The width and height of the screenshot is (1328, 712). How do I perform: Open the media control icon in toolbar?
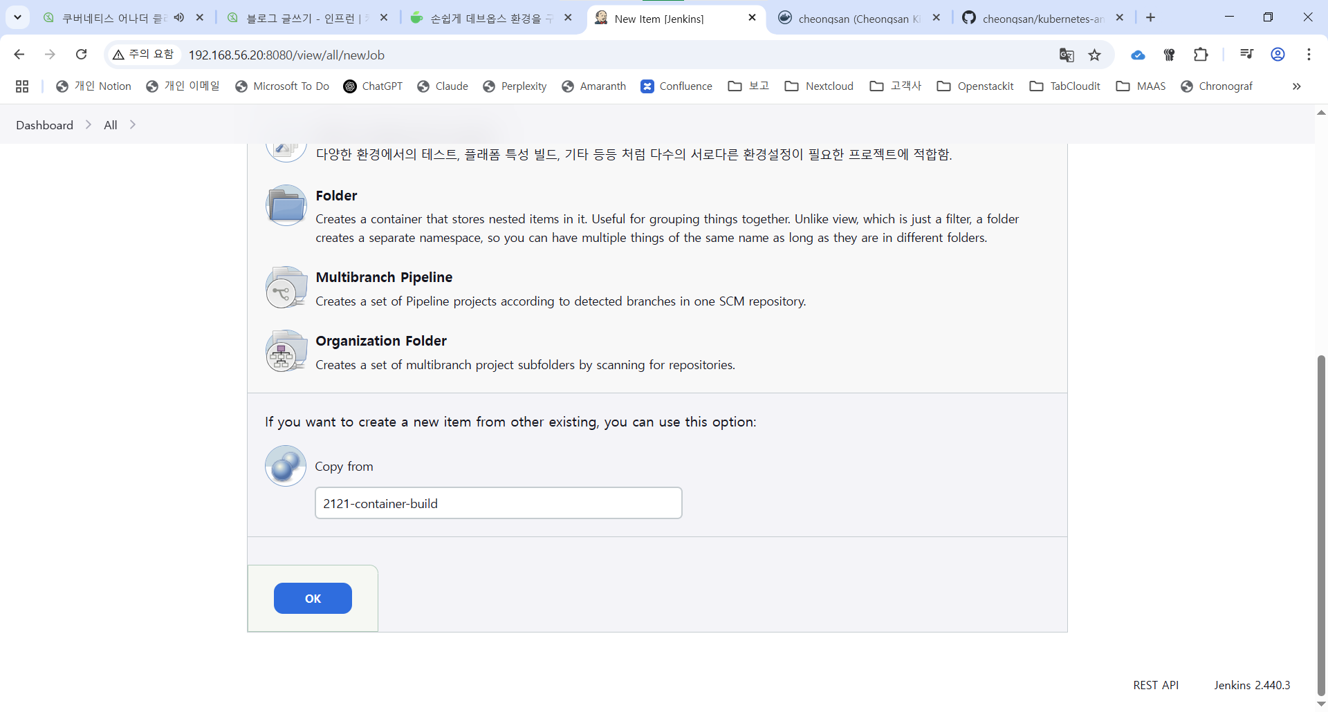tap(1246, 55)
